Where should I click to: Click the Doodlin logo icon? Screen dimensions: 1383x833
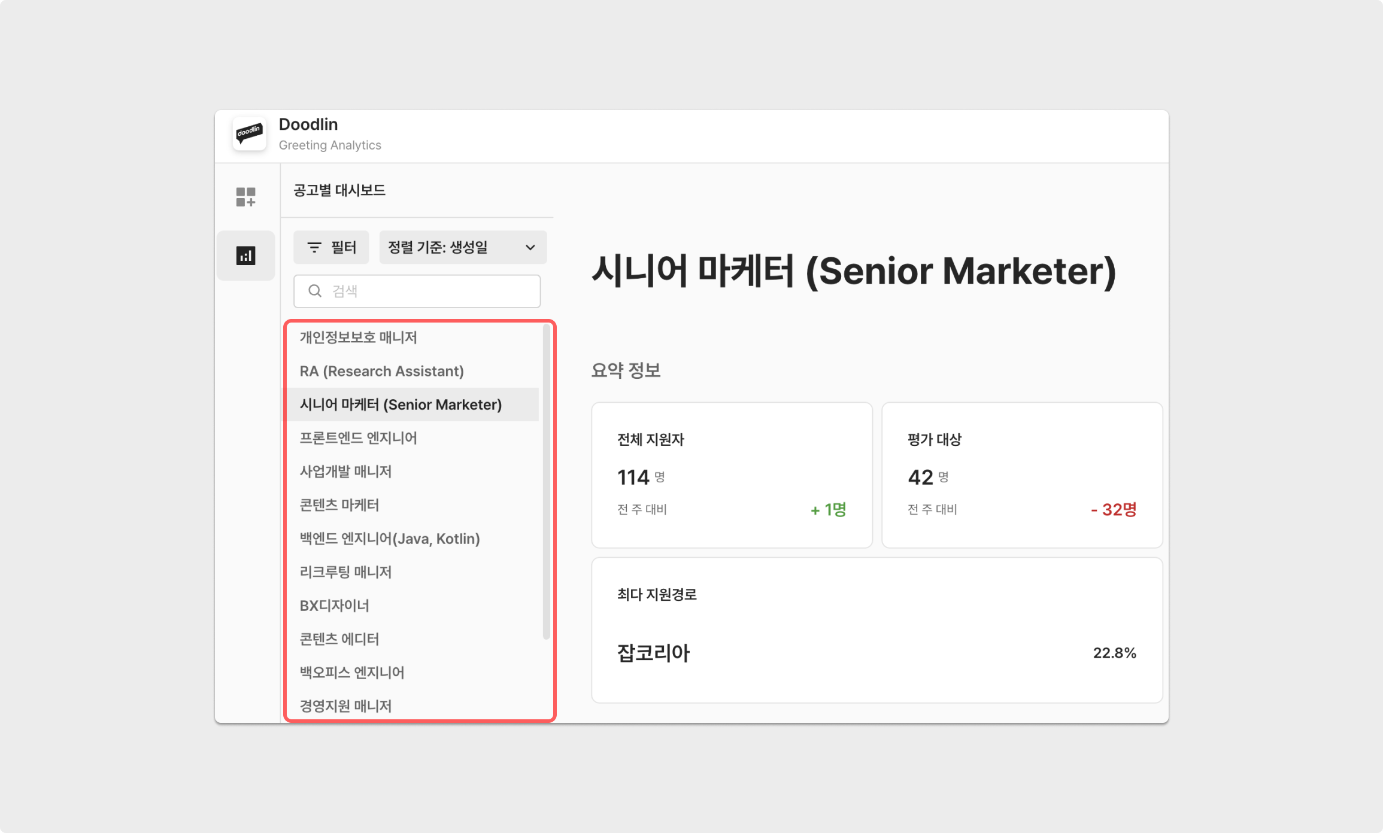[x=249, y=133]
